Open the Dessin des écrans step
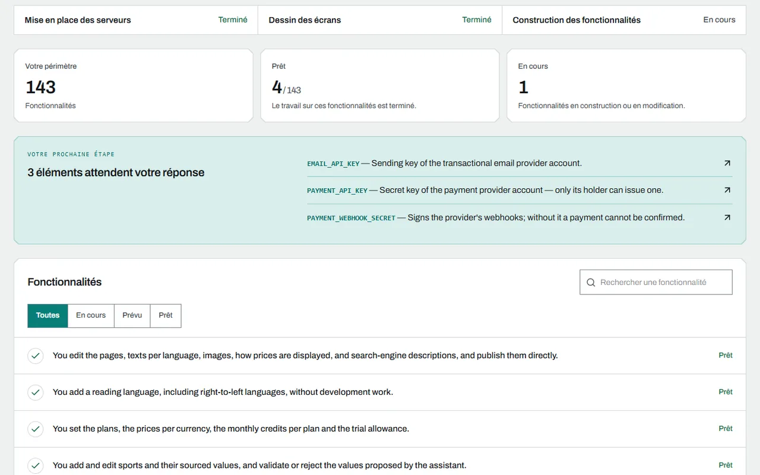 click(x=380, y=20)
